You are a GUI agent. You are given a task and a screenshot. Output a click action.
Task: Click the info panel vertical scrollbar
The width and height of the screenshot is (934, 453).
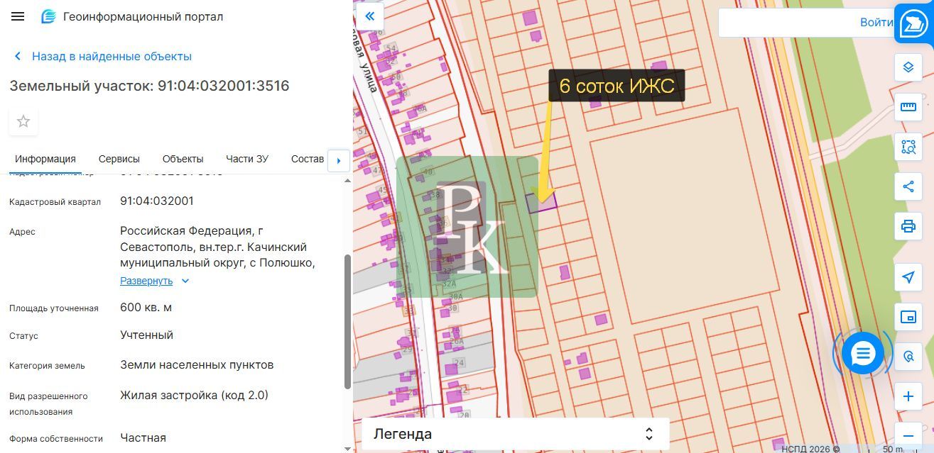pos(347,321)
